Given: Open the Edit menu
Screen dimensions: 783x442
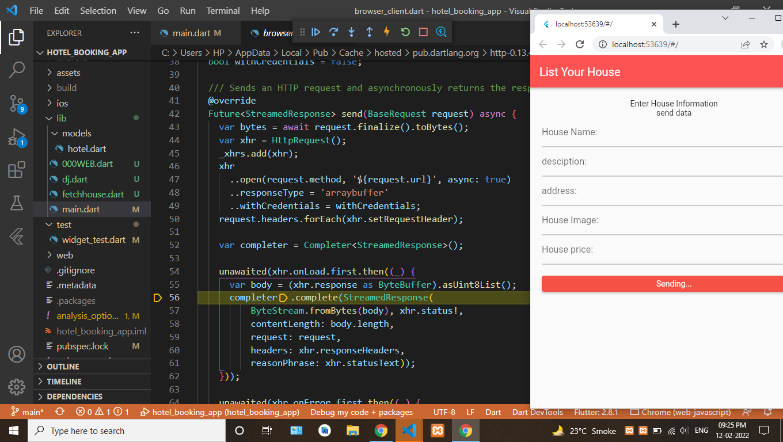Looking at the screenshot, I should pyautogui.click(x=62, y=10).
